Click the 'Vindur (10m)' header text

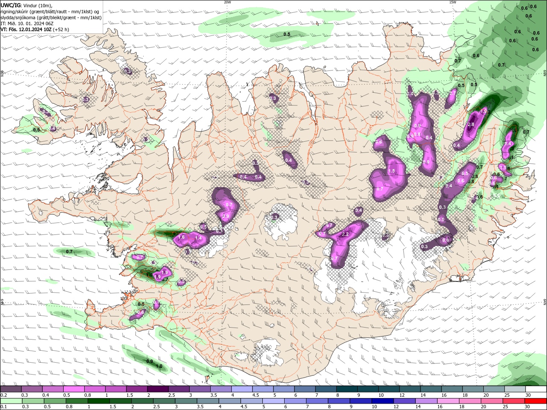[x=38, y=5]
